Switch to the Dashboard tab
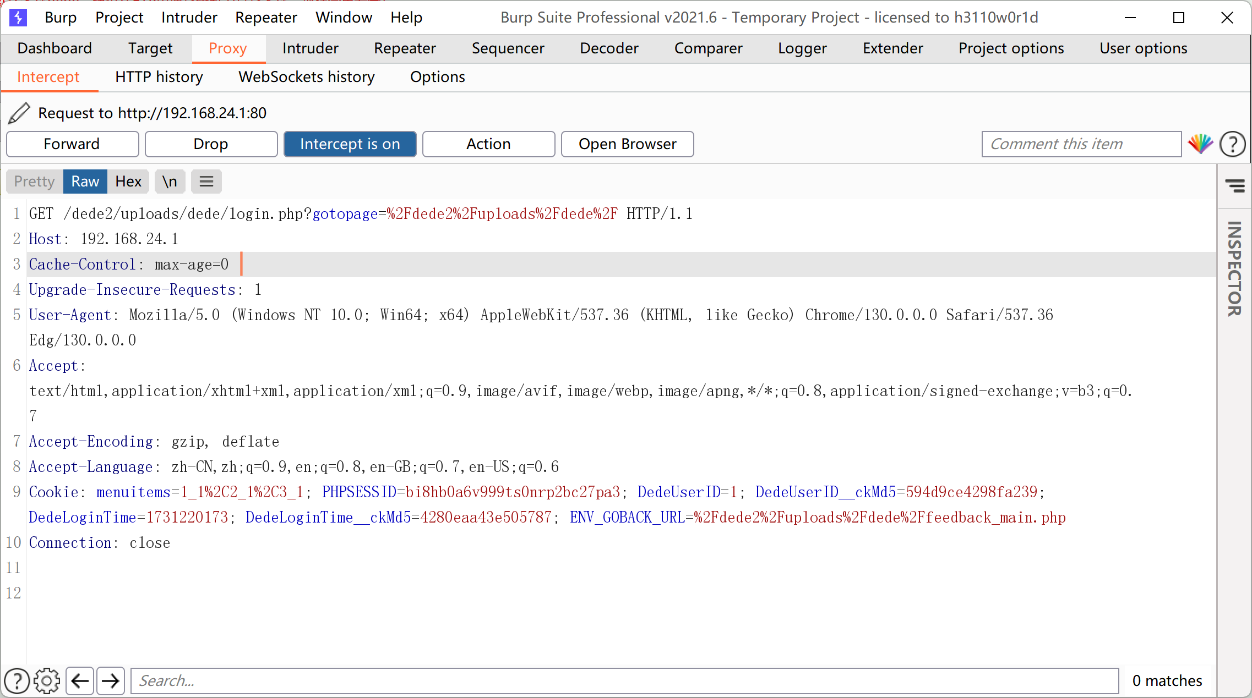 click(x=55, y=48)
